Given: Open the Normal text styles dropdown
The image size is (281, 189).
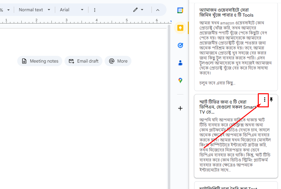Looking at the screenshot, I should (34, 10).
